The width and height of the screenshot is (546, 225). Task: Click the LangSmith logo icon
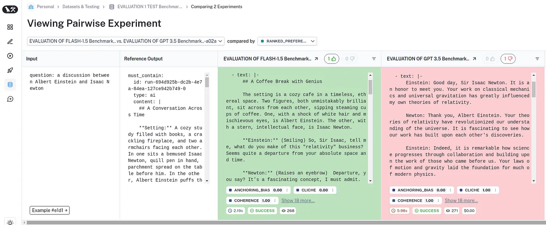click(x=10, y=9)
